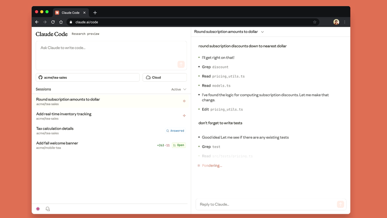Click the plus icon on Add real-time inventory tracking
This screenshot has width=387, height=218.
click(x=184, y=115)
